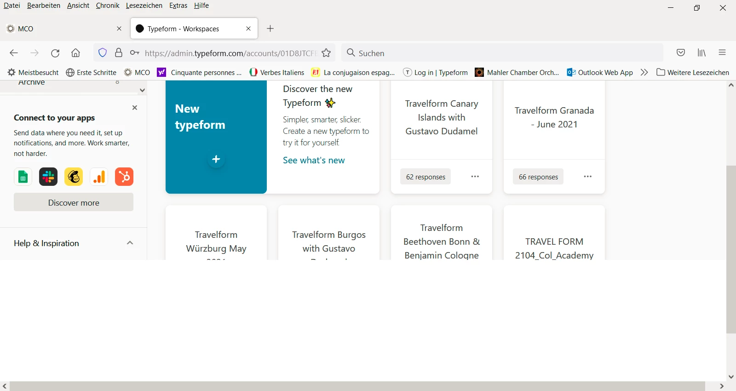This screenshot has width=736, height=391.
Task: Open saved logins key icon
Action: click(x=134, y=53)
